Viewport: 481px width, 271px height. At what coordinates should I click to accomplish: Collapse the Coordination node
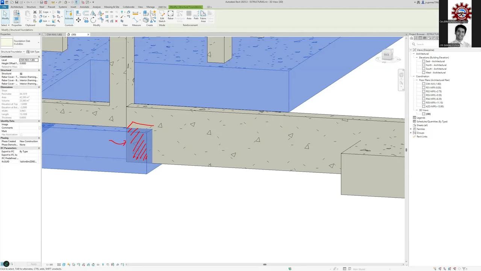pyautogui.click(x=414, y=76)
